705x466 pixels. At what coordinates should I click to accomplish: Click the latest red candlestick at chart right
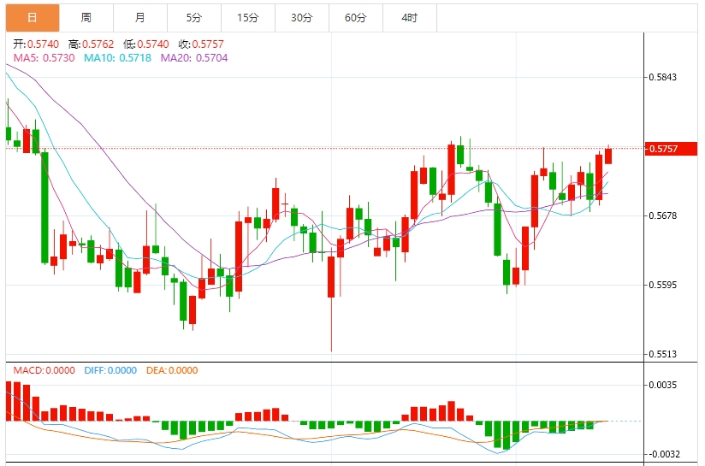pos(608,156)
